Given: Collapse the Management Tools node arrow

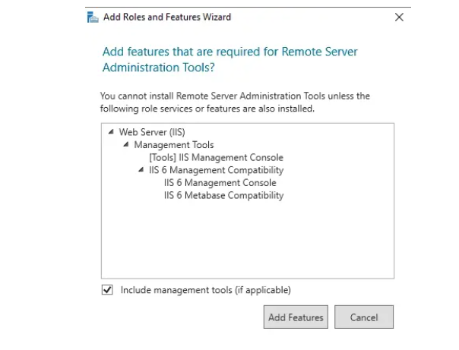Looking at the screenshot, I should (126, 144).
